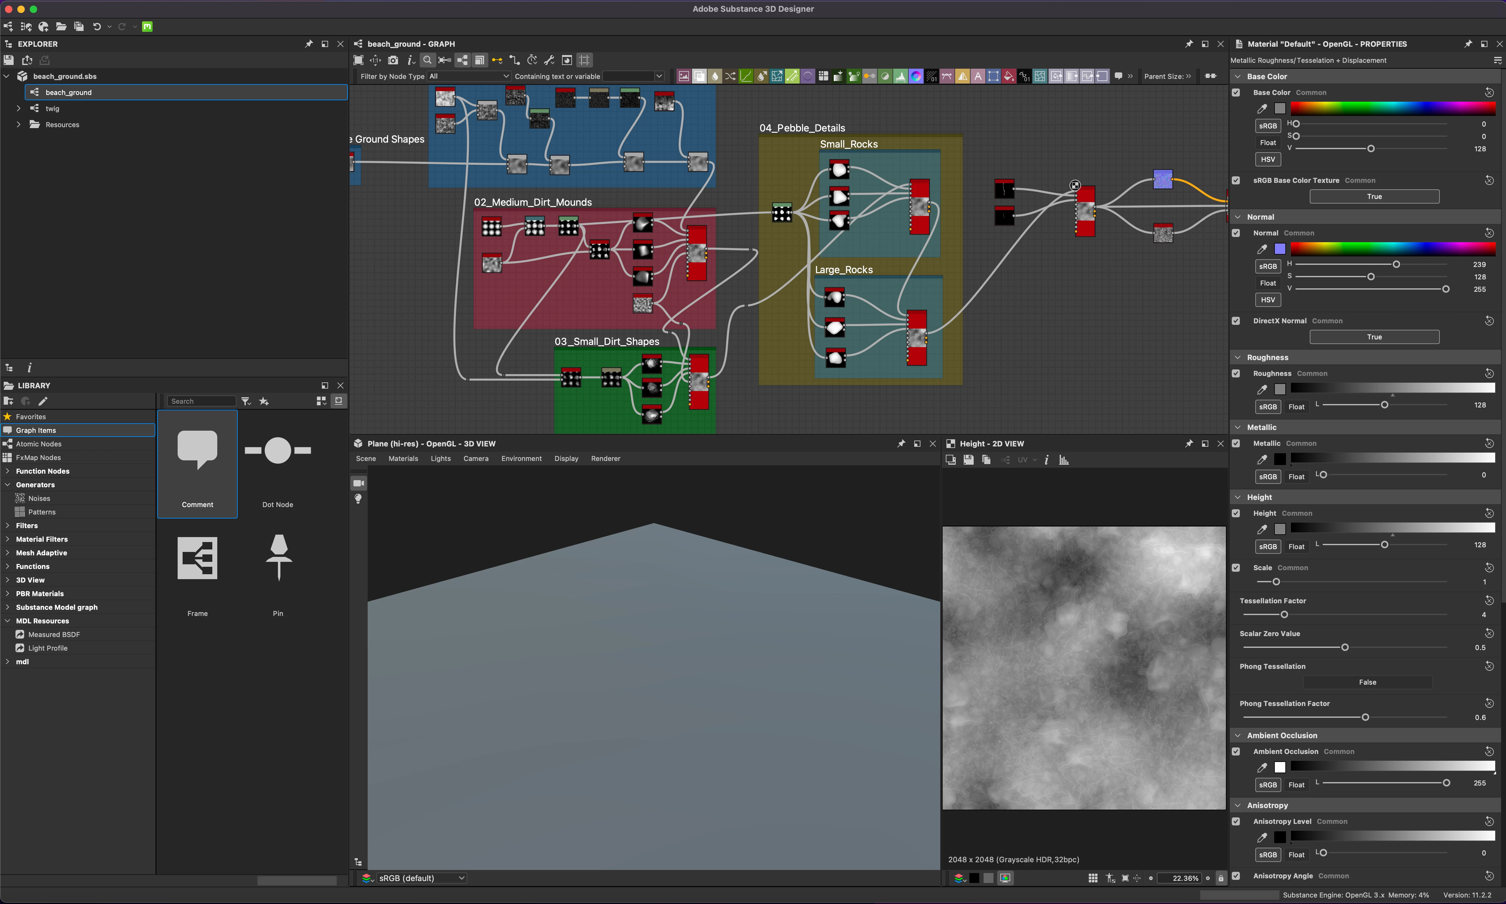Viewport: 1506px width, 904px height.
Task: Reset the Tessellation Factor to default
Action: click(1489, 601)
